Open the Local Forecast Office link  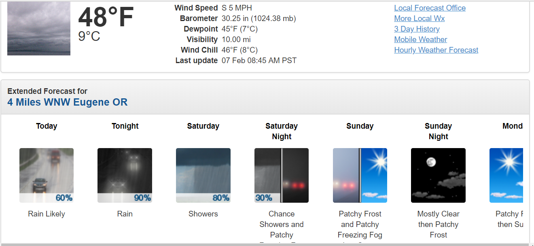(430, 8)
